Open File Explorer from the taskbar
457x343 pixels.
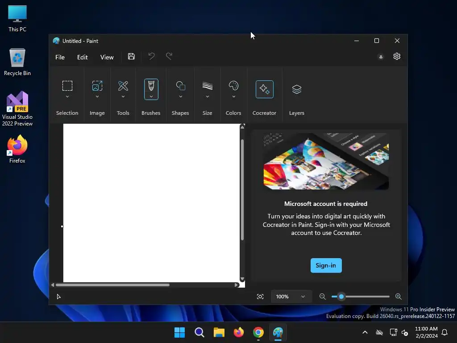tap(219, 332)
